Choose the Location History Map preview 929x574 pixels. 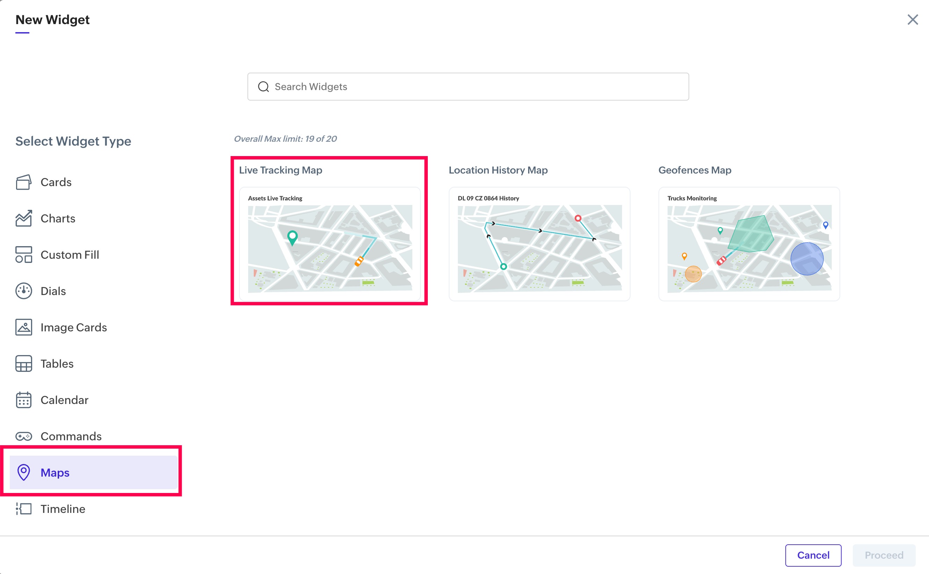click(x=539, y=244)
